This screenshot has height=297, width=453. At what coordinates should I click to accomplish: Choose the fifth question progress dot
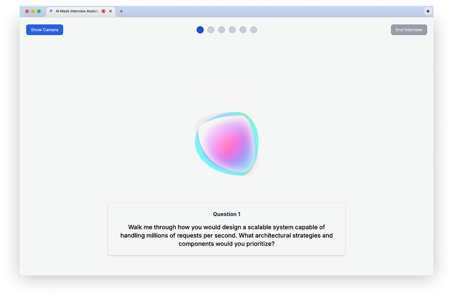tap(243, 30)
